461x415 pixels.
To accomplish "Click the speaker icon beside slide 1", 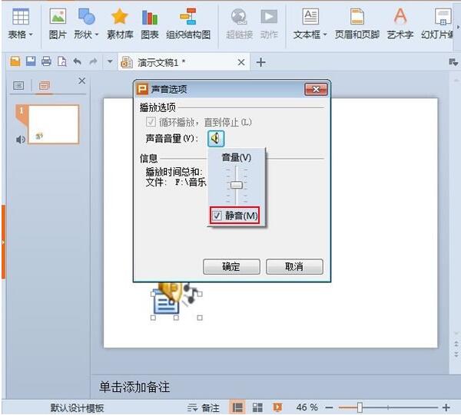I will point(21,140).
